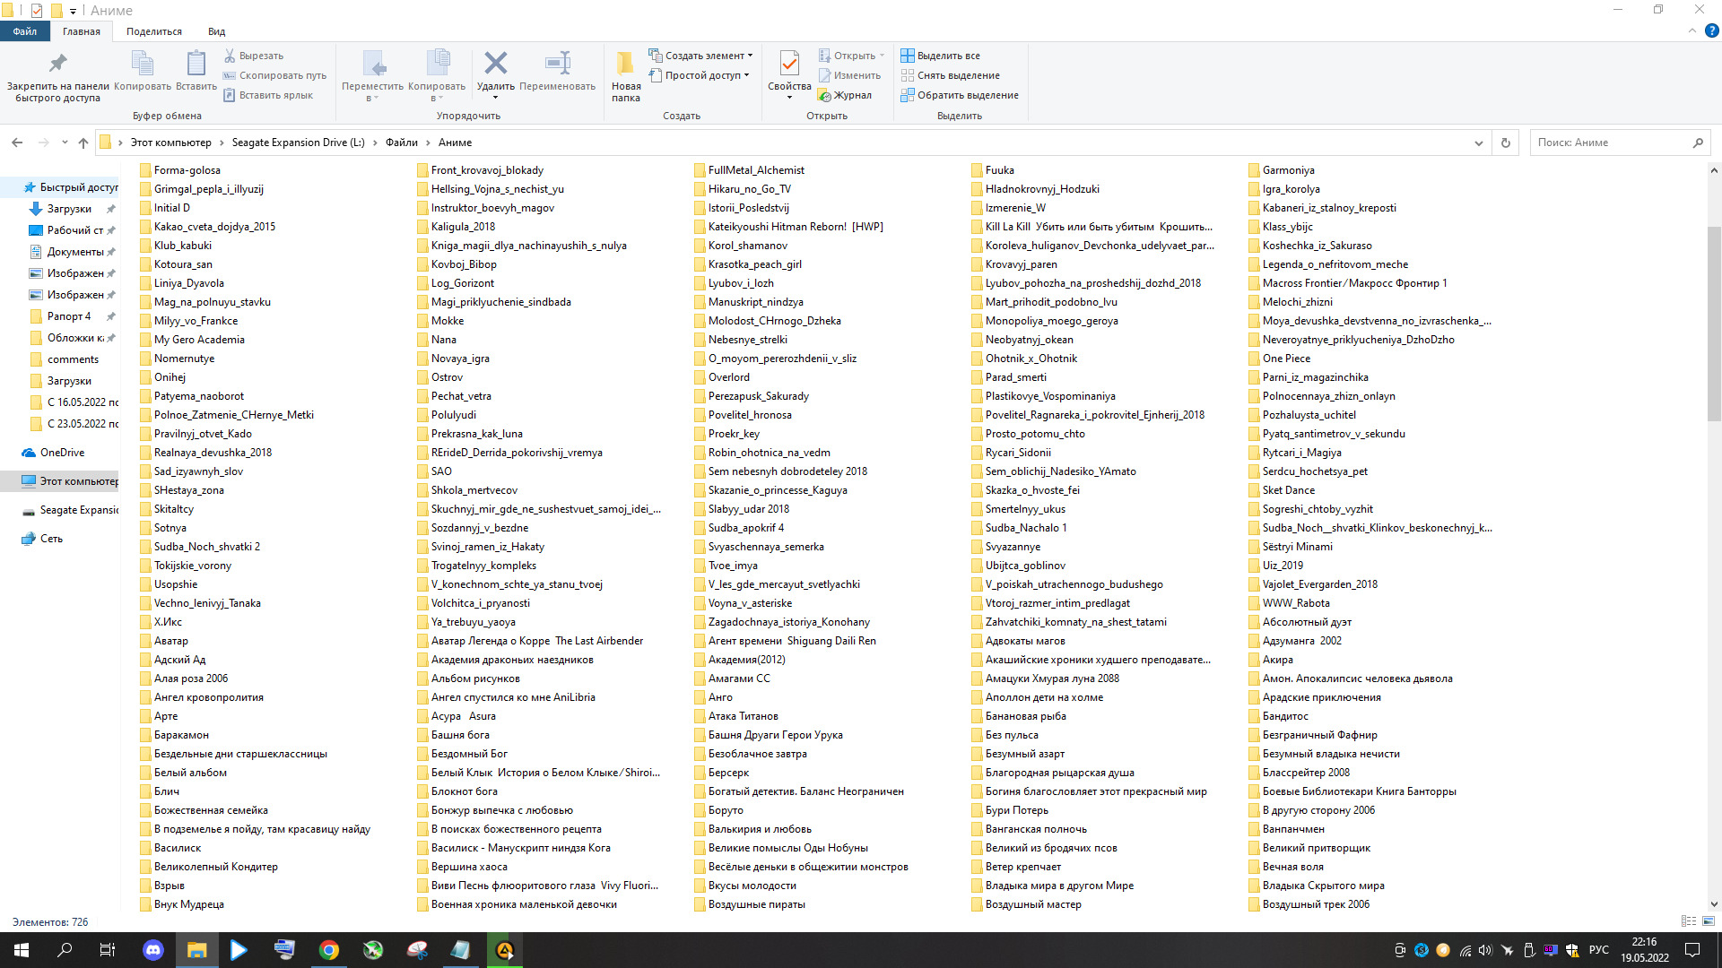Click the refresh button beside address bar
The width and height of the screenshot is (1722, 968).
[1506, 143]
